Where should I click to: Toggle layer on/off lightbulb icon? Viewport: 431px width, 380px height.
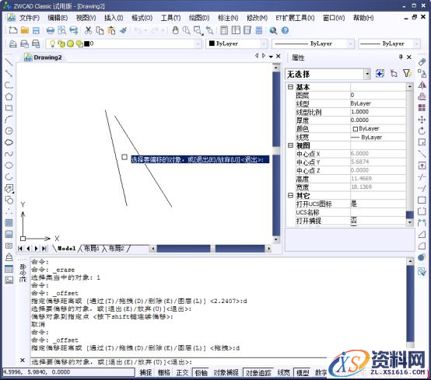pos(52,44)
